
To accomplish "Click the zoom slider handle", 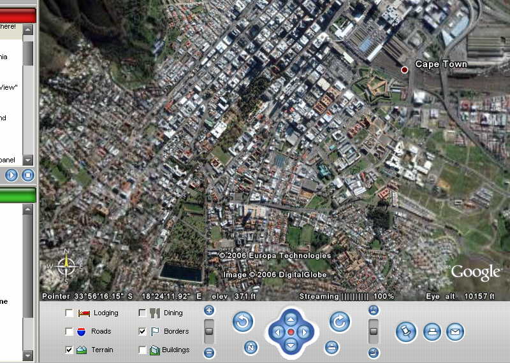I will point(209,331).
